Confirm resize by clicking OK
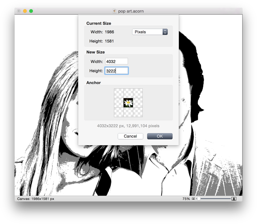The image size is (257, 224). pyautogui.click(x=160, y=136)
